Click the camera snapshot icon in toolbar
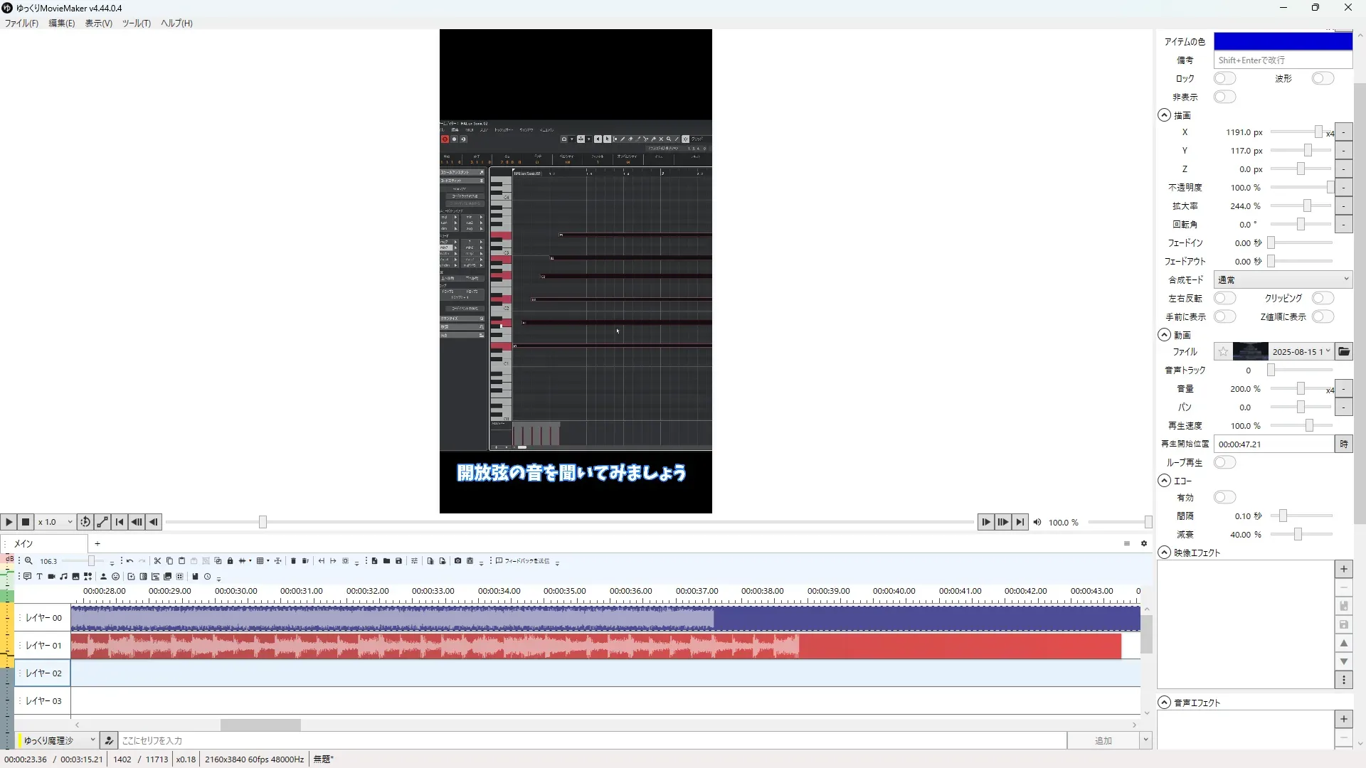 click(457, 561)
